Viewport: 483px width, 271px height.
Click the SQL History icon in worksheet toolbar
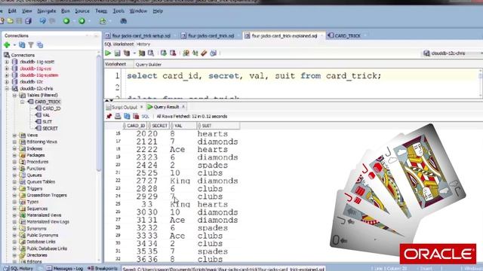click(213, 53)
